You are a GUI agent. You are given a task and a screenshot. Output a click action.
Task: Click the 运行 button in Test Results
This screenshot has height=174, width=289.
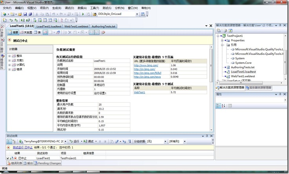[x=74, y=141]
